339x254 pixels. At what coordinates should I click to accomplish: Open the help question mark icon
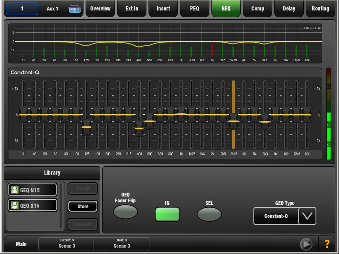(x=327, y=244)
